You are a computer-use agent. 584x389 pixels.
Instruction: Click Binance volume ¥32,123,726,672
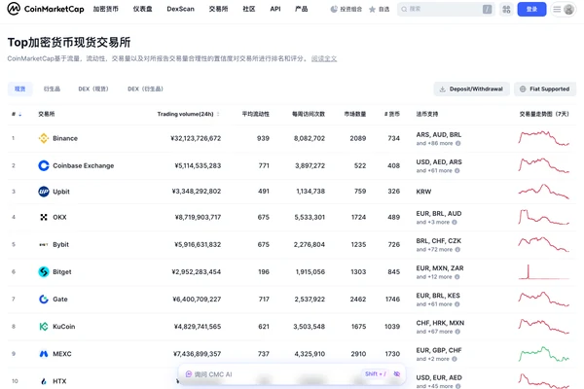(196, 138)
